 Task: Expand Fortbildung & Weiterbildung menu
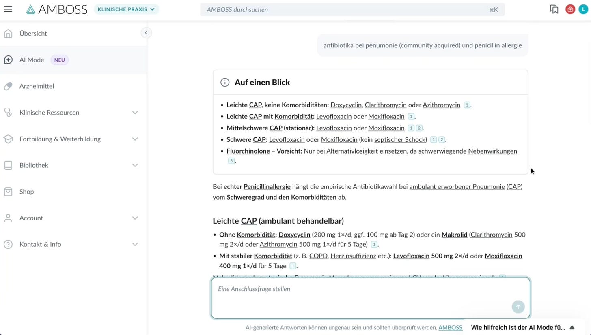[135, 139]
